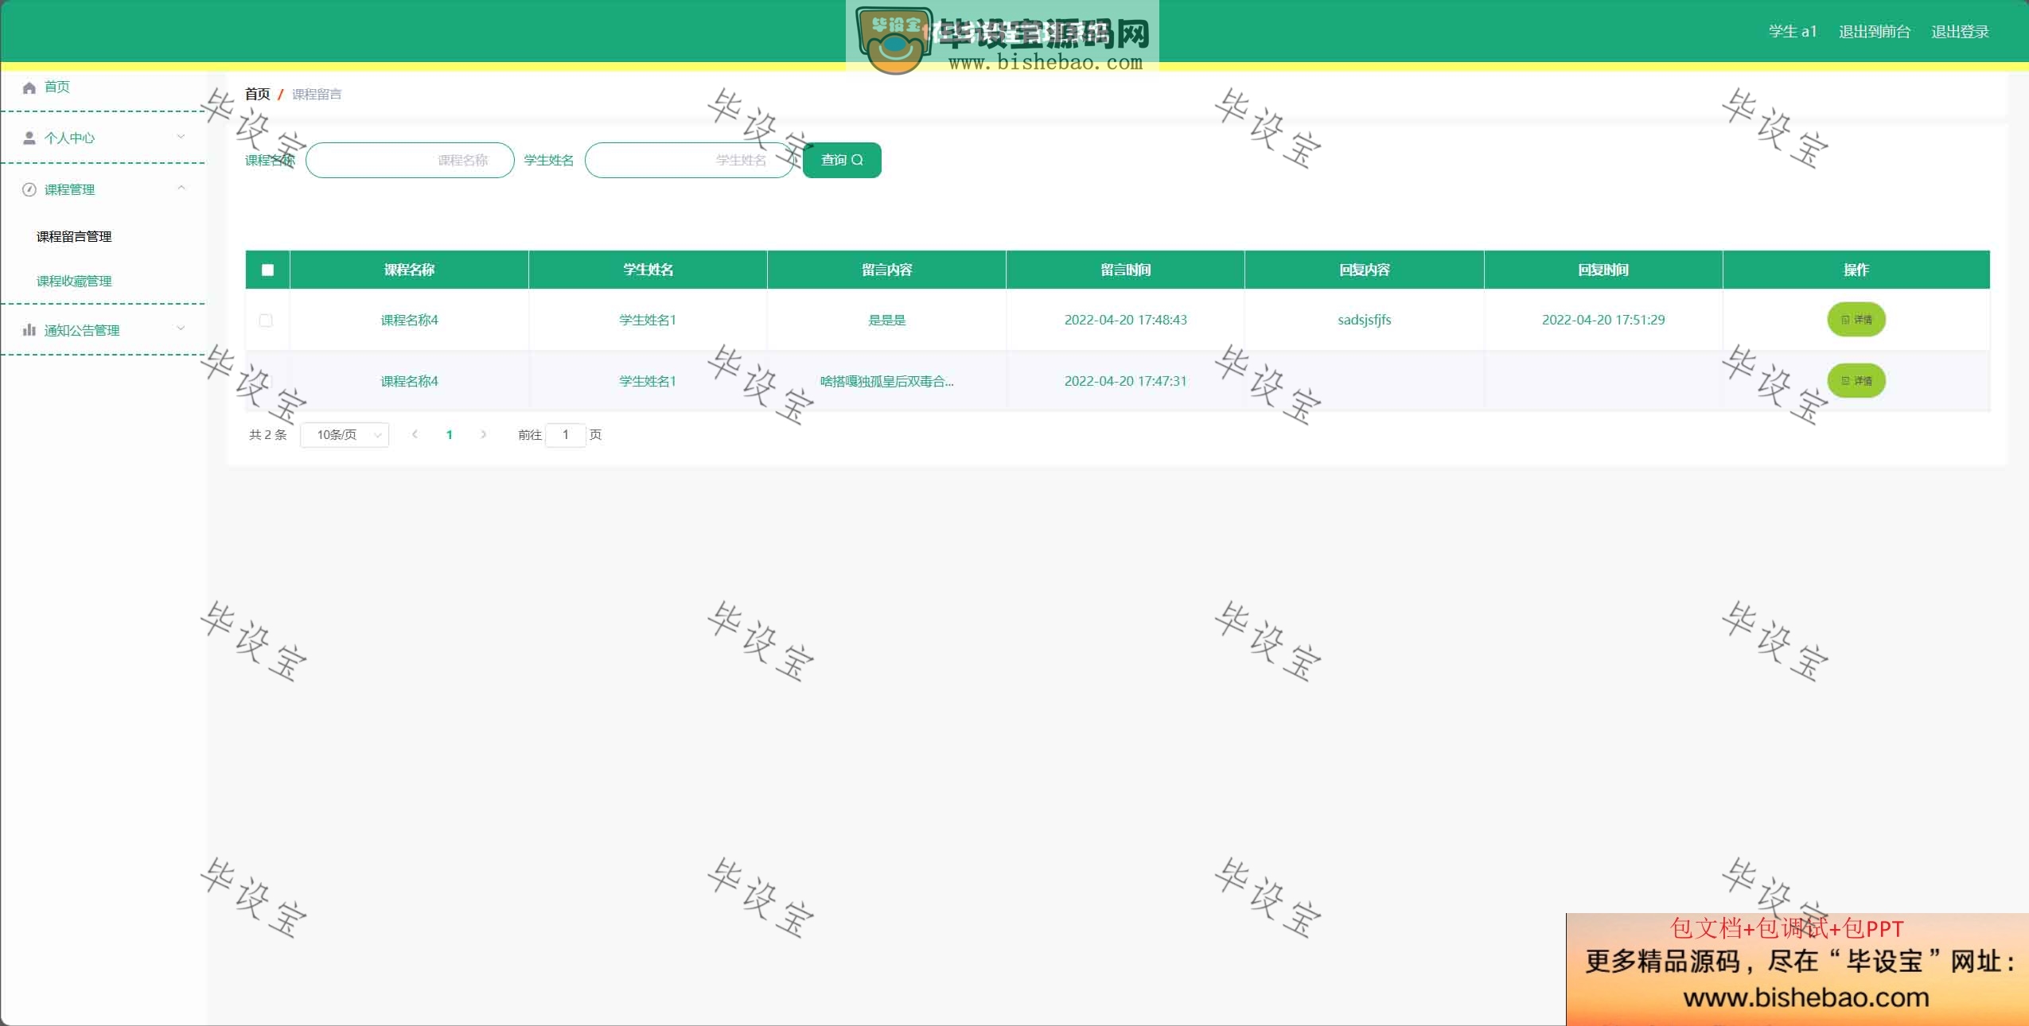
Task: Click the 课程管理 menu item
Action: point(103,189)
